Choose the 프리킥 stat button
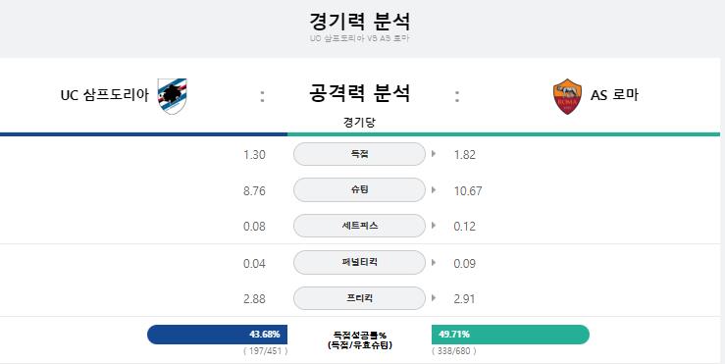Screen dimensions: 725x364 tap(359, 298)
